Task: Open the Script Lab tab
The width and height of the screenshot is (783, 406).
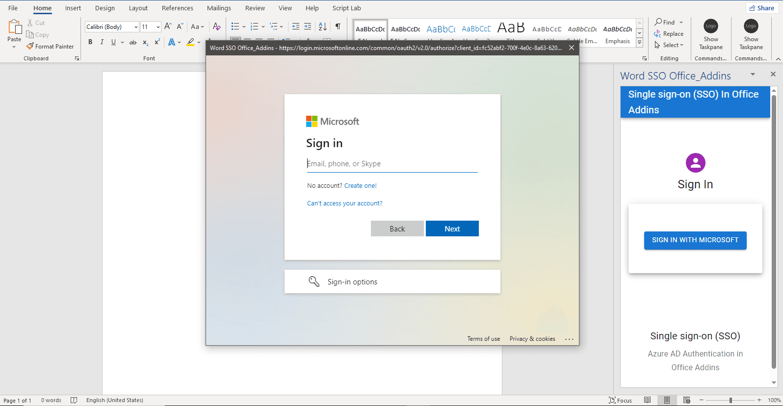Action: tap(346, 8)
